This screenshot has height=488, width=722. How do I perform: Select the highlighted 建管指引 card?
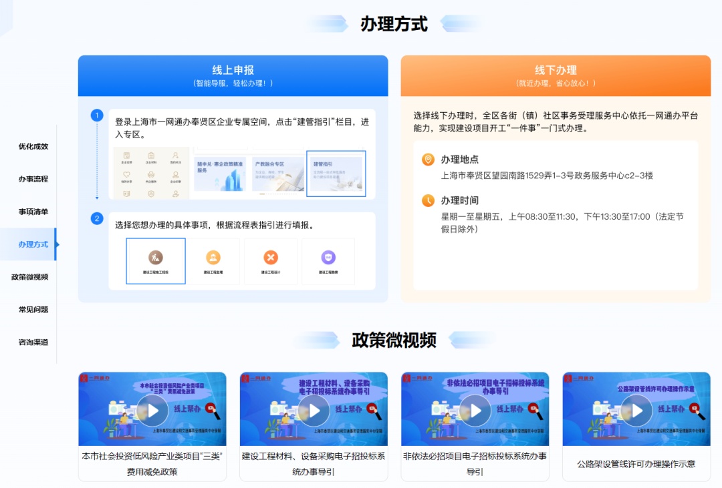point(336,174)
